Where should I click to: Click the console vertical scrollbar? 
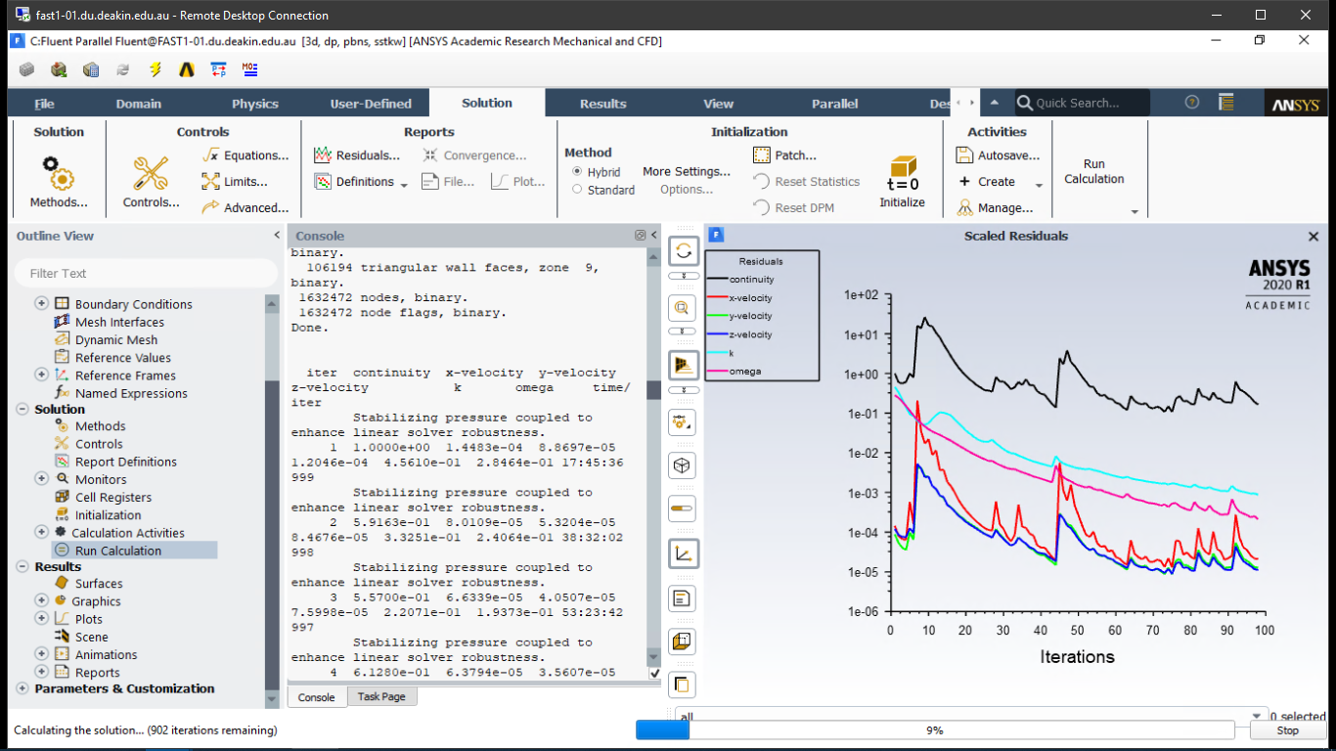click(654, 457)
